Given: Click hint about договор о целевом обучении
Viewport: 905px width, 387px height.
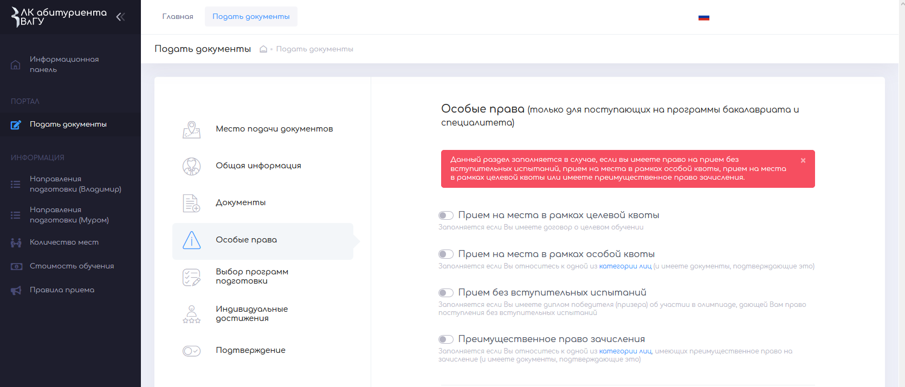Looking at the screenshot, I should pos(541,227).
